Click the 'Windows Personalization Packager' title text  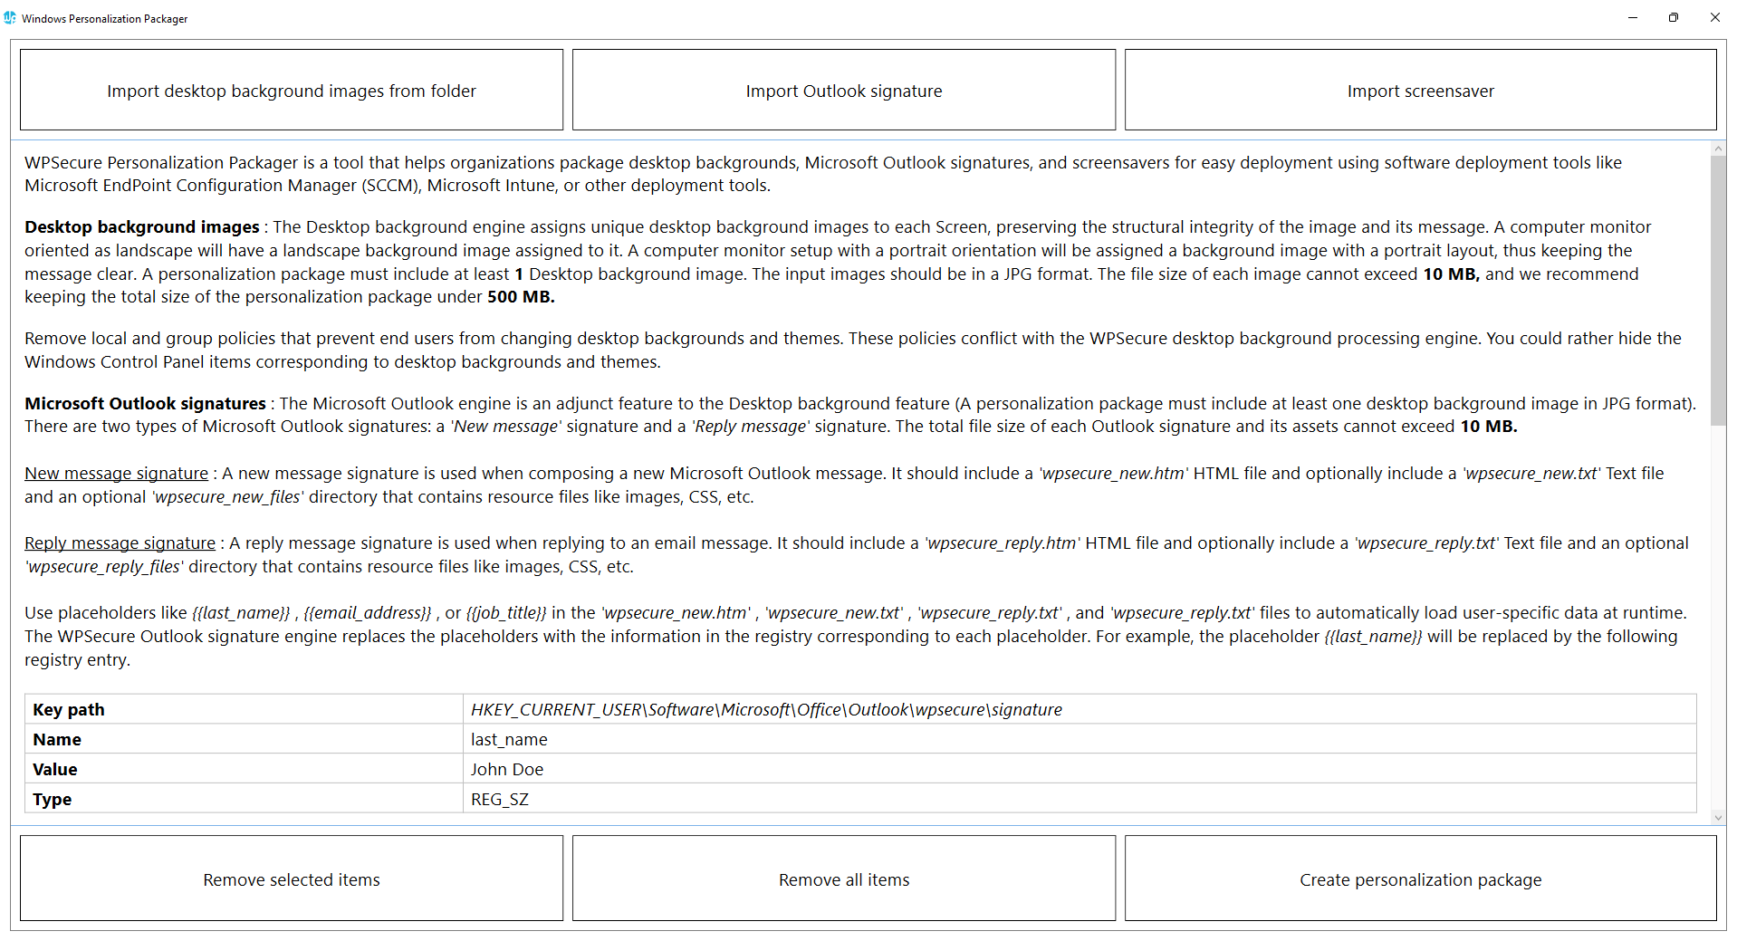pos(105,18)
